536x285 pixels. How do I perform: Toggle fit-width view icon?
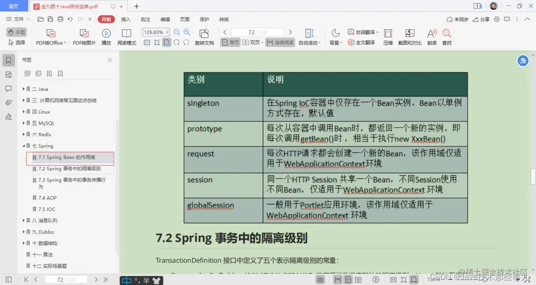point(167,43)
